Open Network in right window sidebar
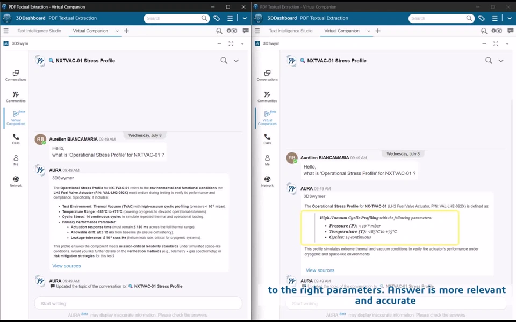This screenshot has width=516, height=322. point(267,181)
